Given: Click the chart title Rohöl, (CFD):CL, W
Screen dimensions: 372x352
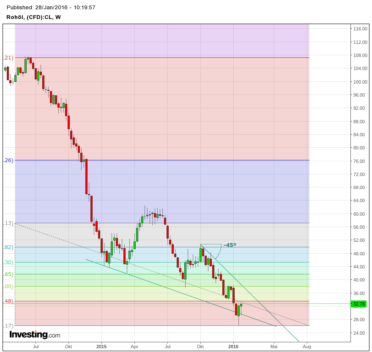Looking at the screenshot, I should point(33,17).
